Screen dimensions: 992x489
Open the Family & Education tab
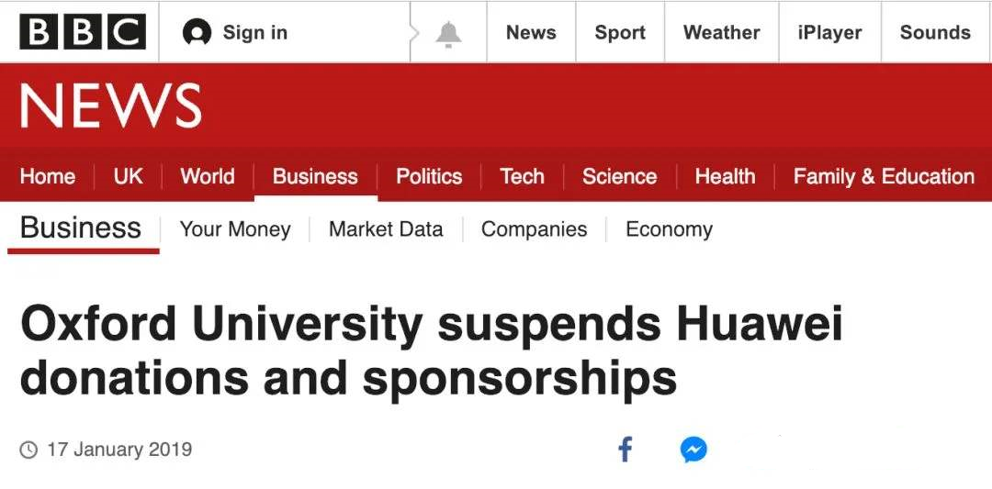coord(884,176)
